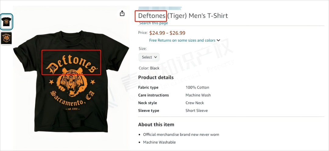Click the tiger graphic on the main shirt image
The width and height of the screenshot is (329, 151).
[72, 81]
